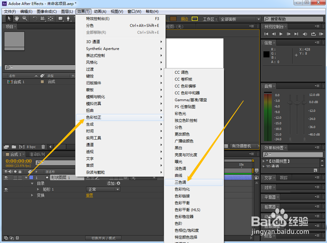Toggle solo switch box for 形状图层 1
This screenshot has height=243, width=327.
15,177
